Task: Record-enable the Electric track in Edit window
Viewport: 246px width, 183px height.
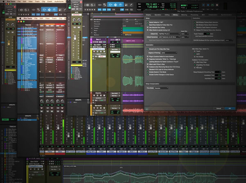Action: point(94,96)
